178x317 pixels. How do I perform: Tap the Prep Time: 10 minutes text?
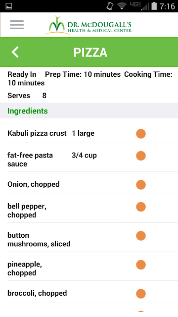tap(83, 74)
